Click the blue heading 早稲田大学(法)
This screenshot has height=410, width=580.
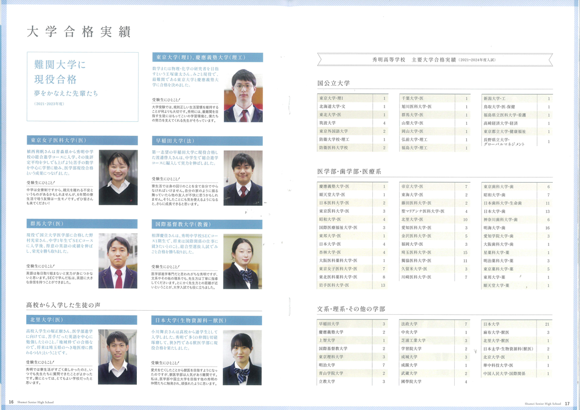(207, 141)
